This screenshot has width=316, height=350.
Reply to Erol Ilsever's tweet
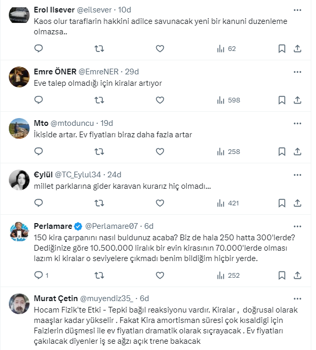[x=38, y=48]
